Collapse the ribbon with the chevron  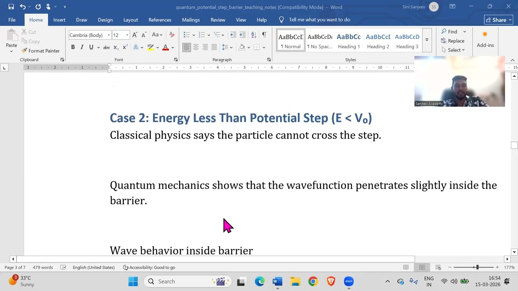512,60
